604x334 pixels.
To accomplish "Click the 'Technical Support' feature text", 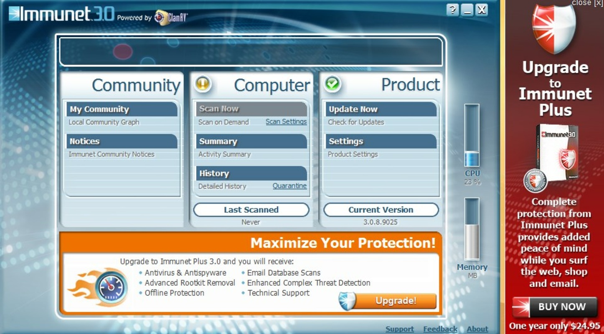I will click(x=279, y=293).
